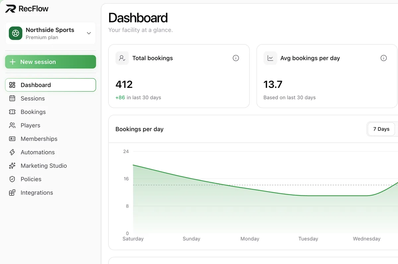Click the Northside Sports soccer ball avatar
Screen dimensions: 398x264
tap(16, 33)
